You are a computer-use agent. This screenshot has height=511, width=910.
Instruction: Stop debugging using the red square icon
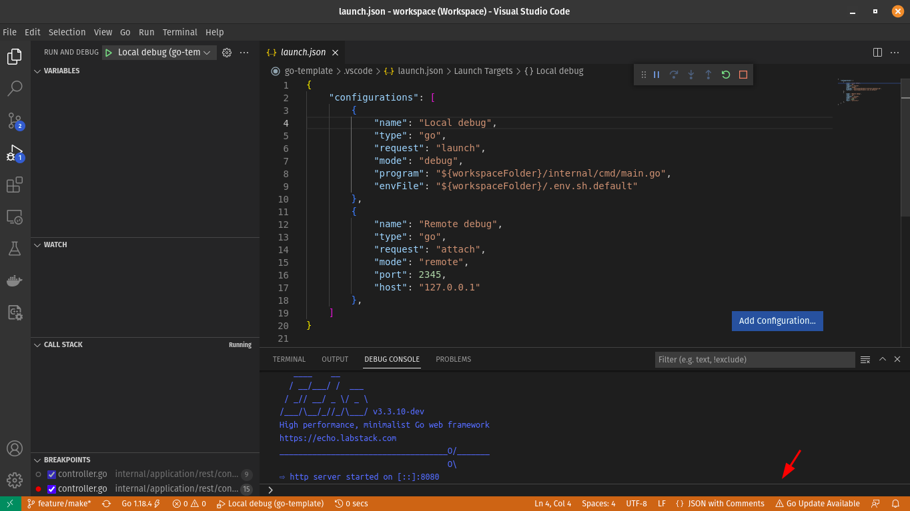[743, 74]
